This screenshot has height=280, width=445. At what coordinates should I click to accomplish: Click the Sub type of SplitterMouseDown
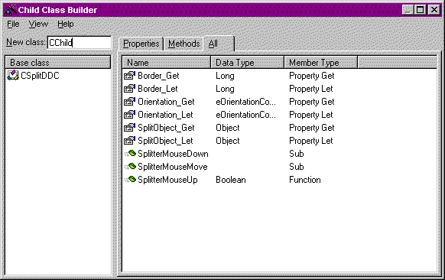point(297,154)
